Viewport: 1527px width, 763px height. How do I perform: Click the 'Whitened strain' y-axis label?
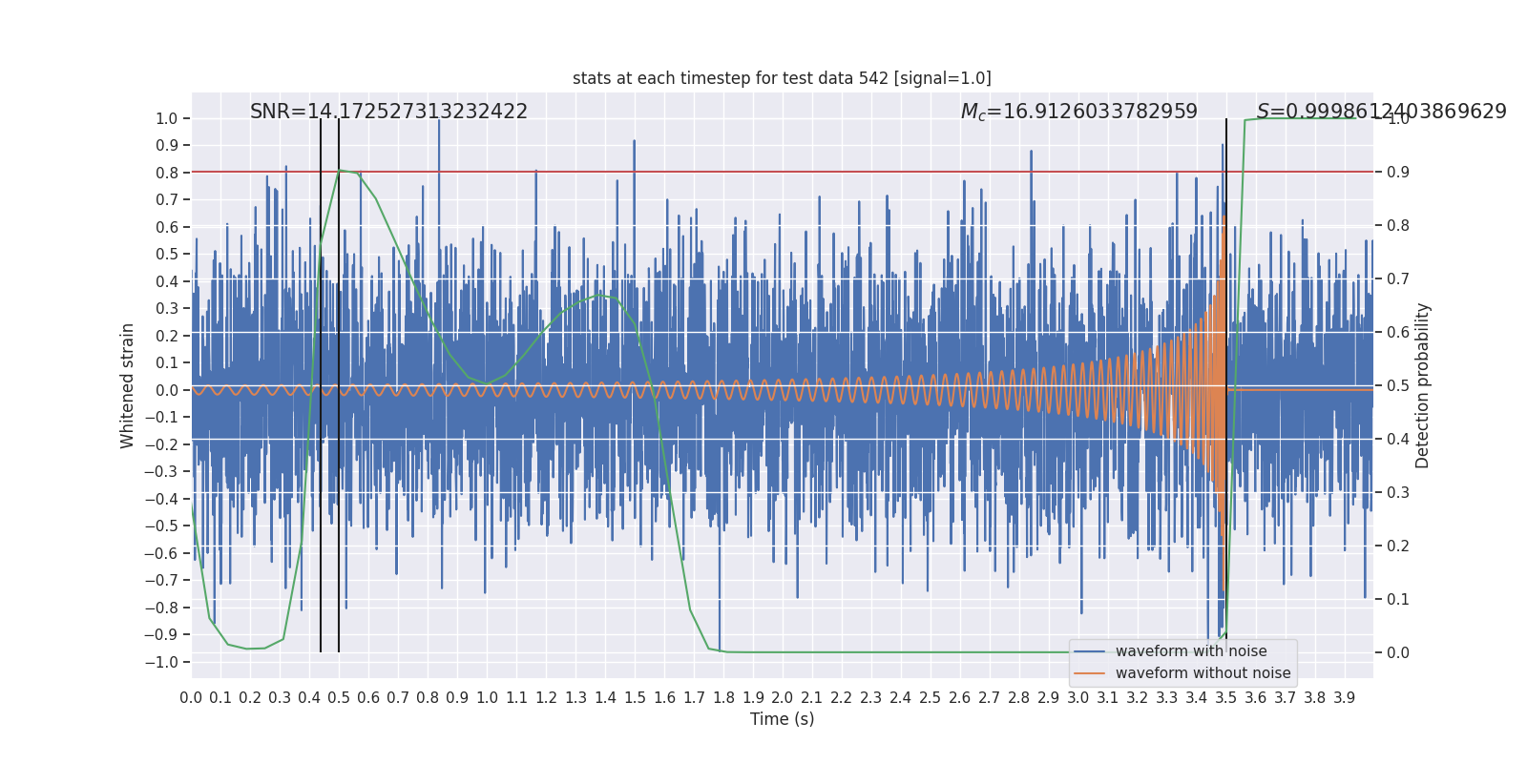tap(128, 385)
